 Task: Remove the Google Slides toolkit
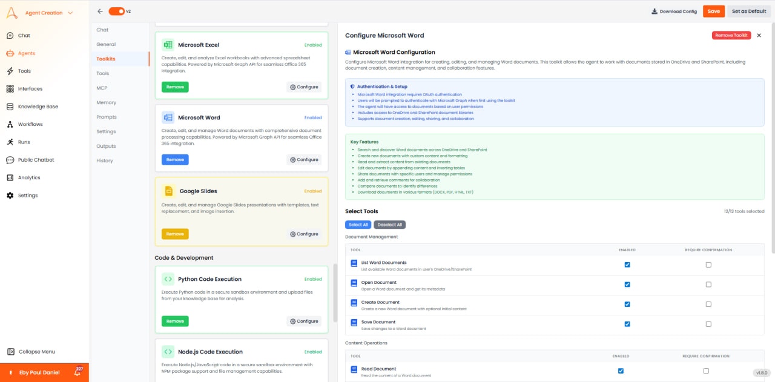[x=175, y=234]
